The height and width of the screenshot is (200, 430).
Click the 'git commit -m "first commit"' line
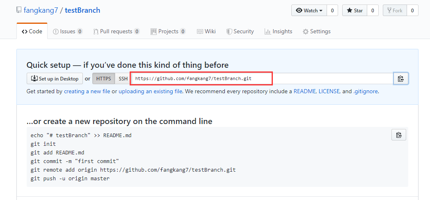click(x=75, y=161)
